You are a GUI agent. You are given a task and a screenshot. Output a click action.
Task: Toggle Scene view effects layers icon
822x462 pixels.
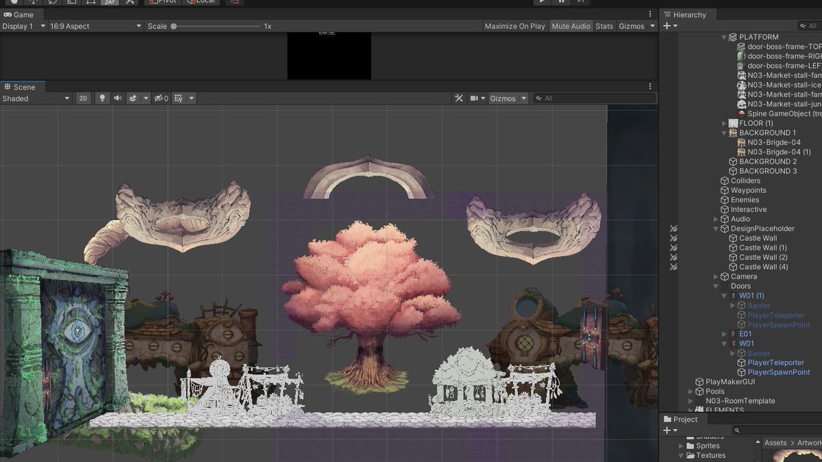coord(134,99)
